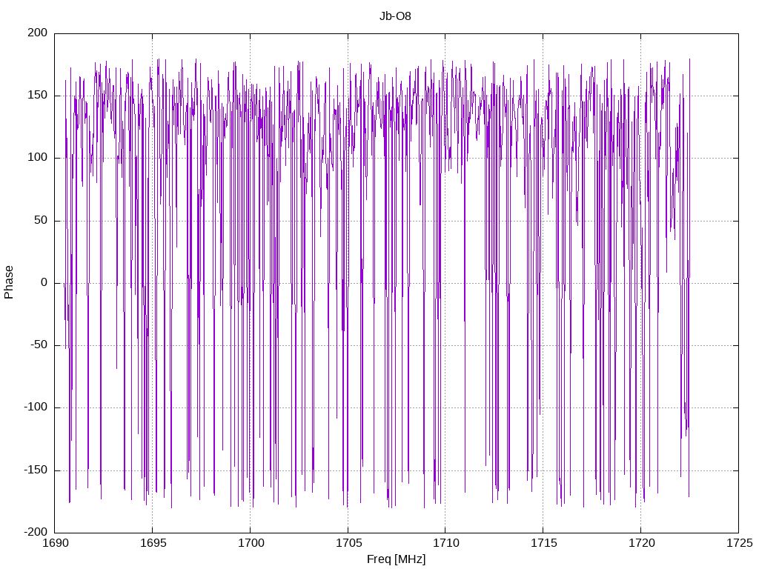Click the y-axis tick label '-150'

36,470
